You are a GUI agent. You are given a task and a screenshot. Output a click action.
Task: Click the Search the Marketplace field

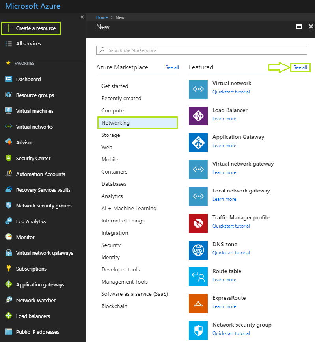click(x=201, y=50)
